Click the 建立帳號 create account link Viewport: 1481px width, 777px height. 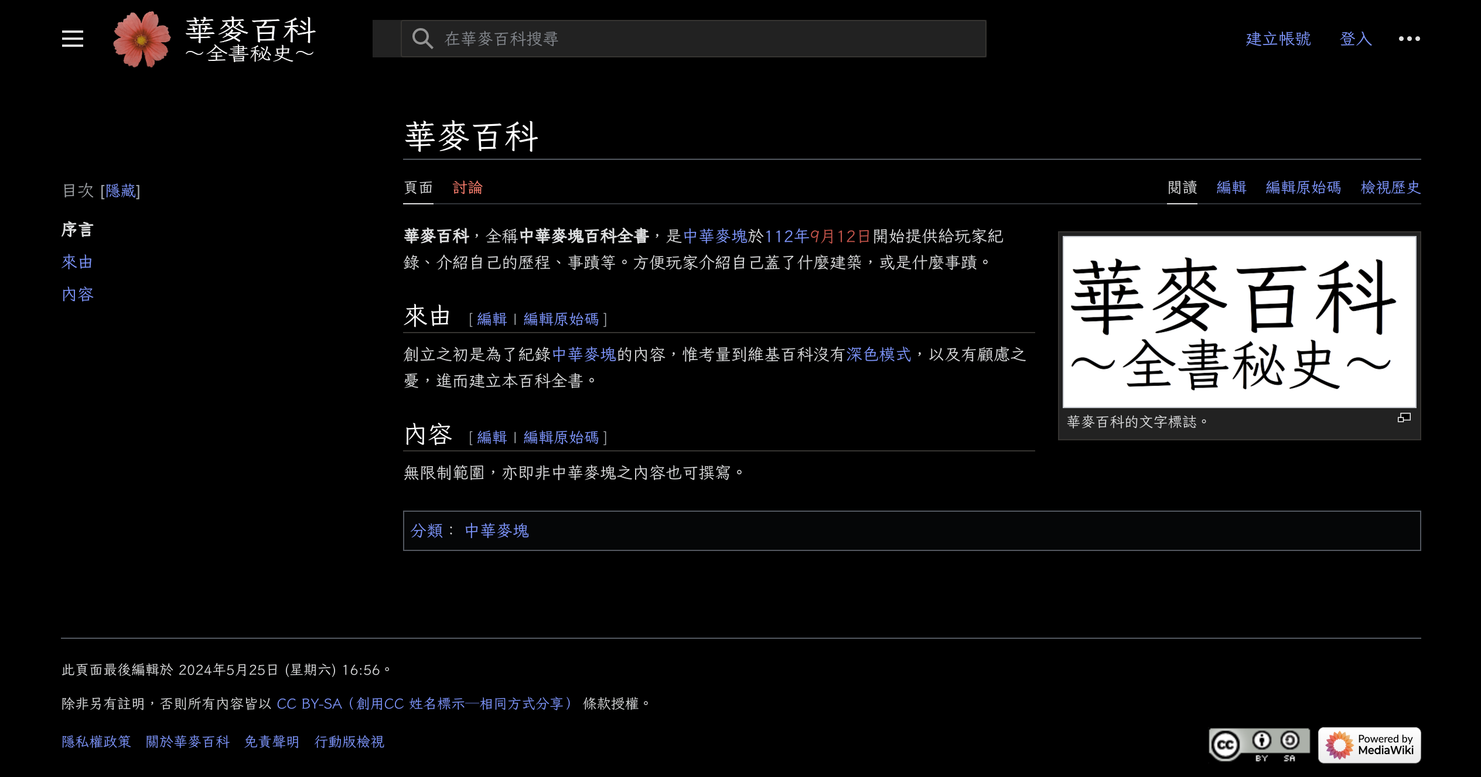point(1278,39)
